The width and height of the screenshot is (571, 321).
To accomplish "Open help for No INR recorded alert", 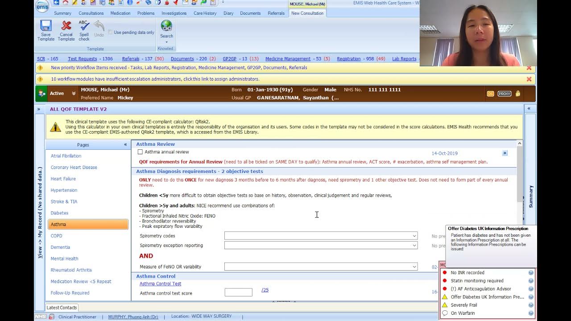I will (x=531, y=273).
